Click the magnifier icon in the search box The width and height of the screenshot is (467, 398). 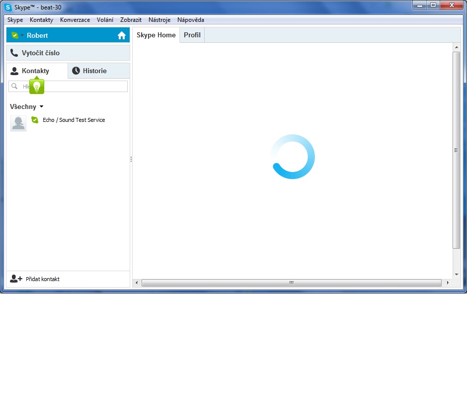point(14,86)
